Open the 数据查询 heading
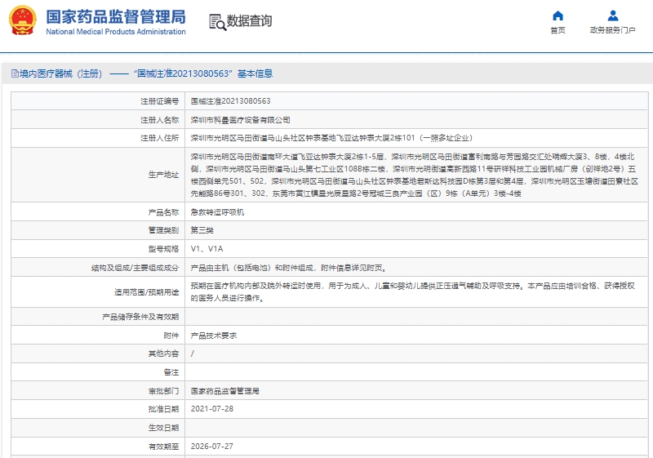The height and width of the screenshot is (458, 653). (x=249, y=21)
